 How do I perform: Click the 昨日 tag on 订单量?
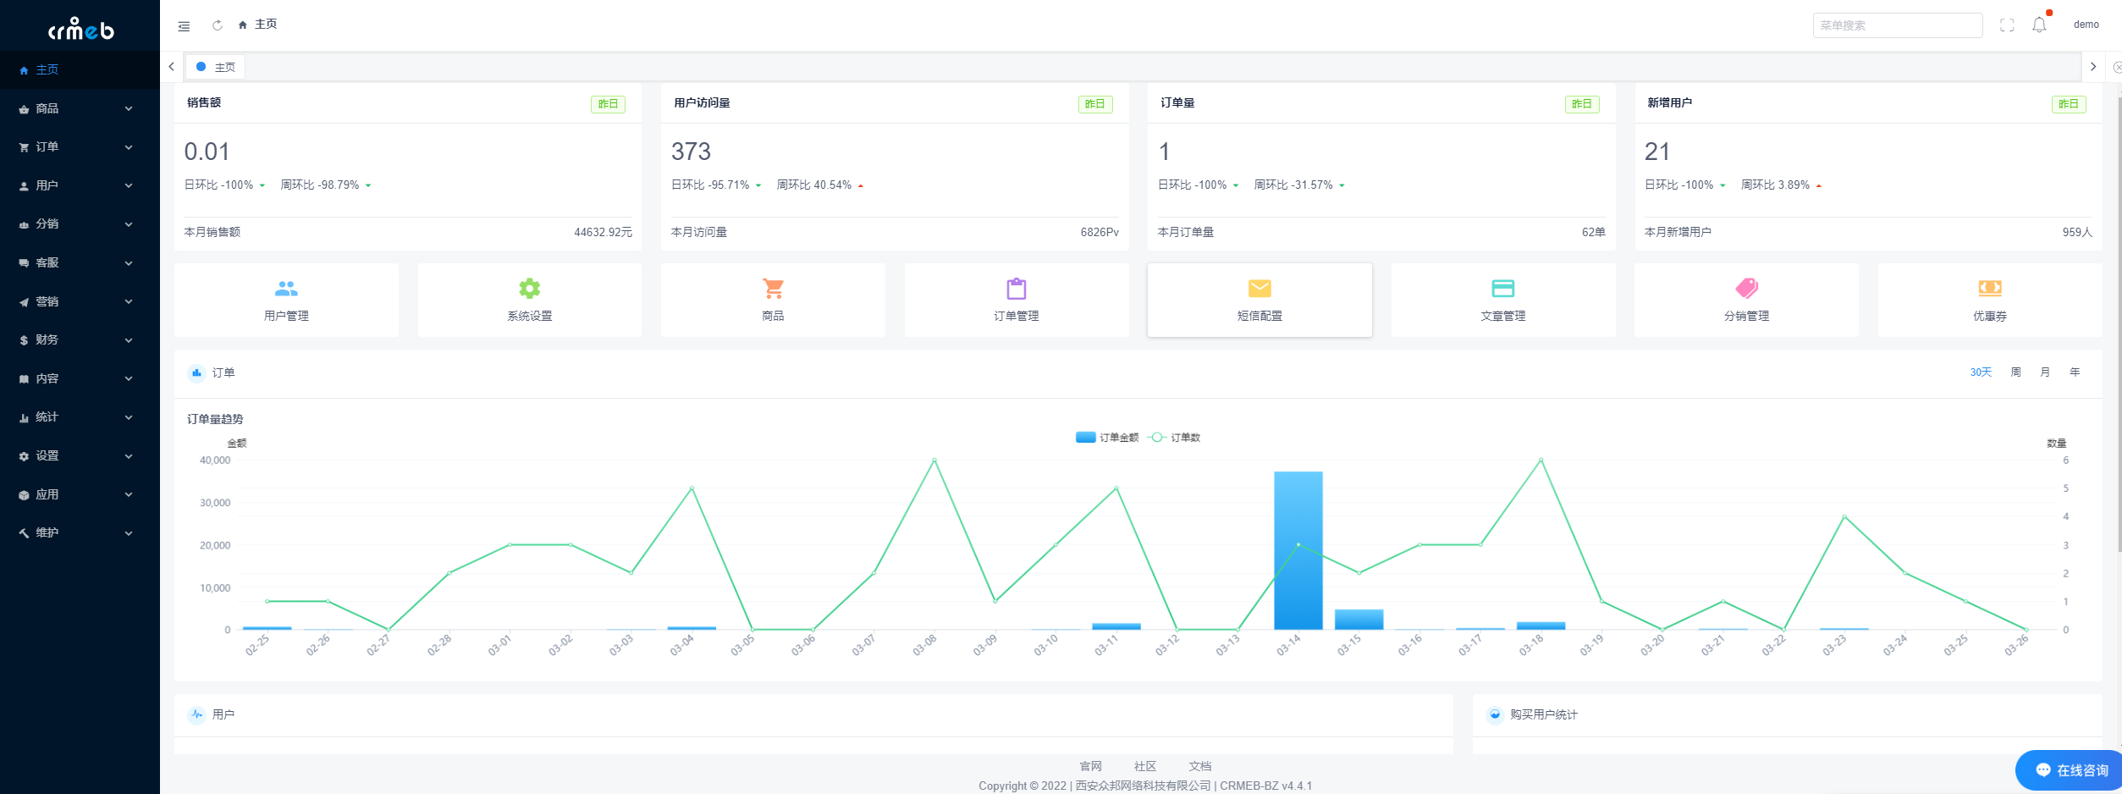pyautogui.click(x=1582, y=104)
